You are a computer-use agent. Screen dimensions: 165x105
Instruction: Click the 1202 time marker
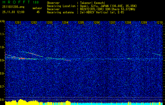pos(34,23)
